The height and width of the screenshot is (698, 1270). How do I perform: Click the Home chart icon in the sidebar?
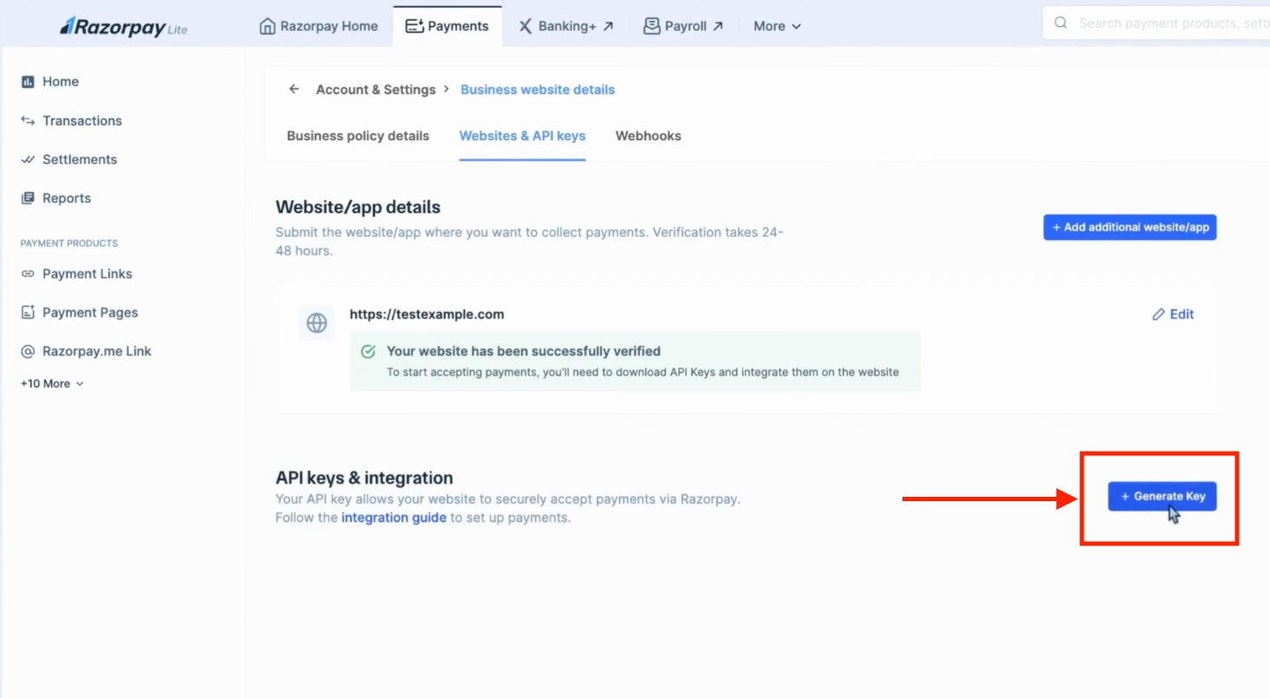coord(28,82)
